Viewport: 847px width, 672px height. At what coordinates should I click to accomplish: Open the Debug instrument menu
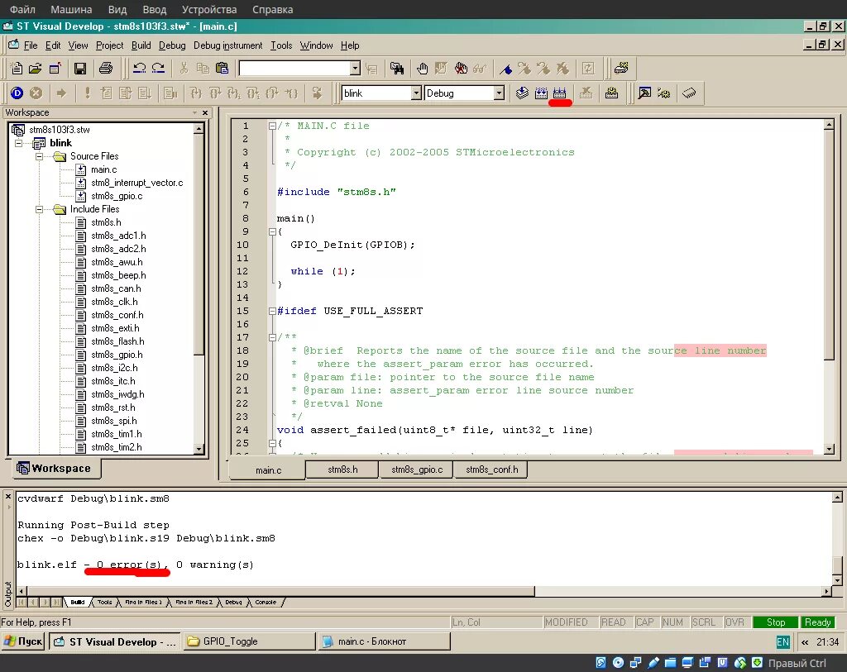coord(228,45)
